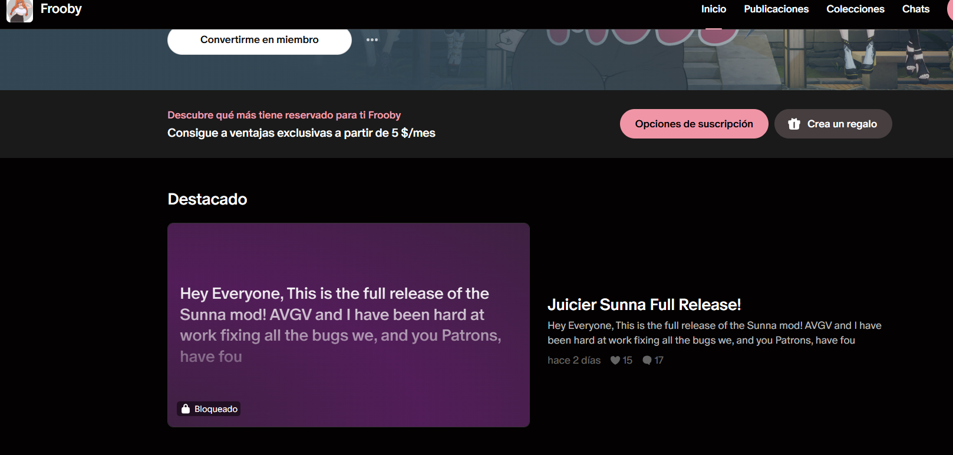Click the heart likes icon
Image resolution: width=953 pixels, height=455 pixels.
[615, 360]
